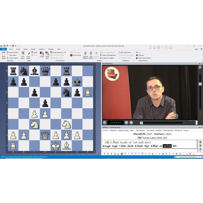Start the Default Kibitzer engine
The width and height of the screenshot is (203, 203).
(86, 55)
